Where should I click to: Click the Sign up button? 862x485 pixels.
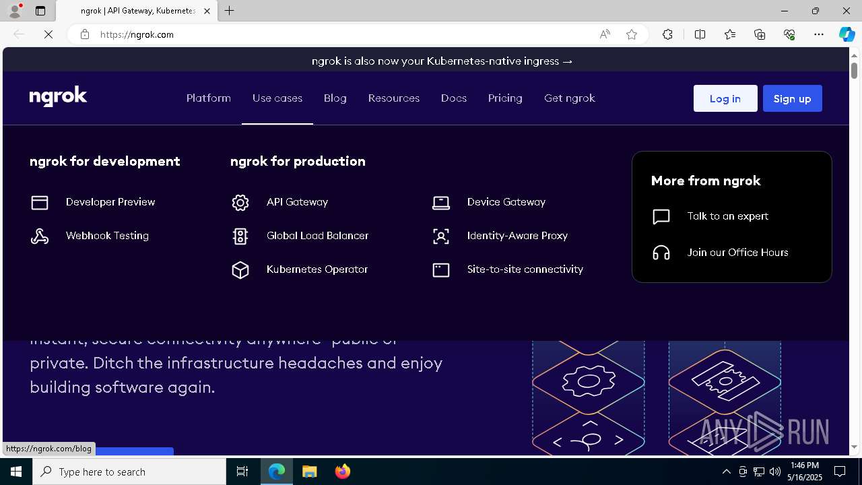tap(793, 98)
